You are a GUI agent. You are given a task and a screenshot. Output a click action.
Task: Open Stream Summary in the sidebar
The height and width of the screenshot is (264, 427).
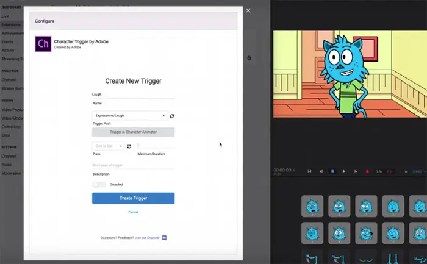click(12, 88)
